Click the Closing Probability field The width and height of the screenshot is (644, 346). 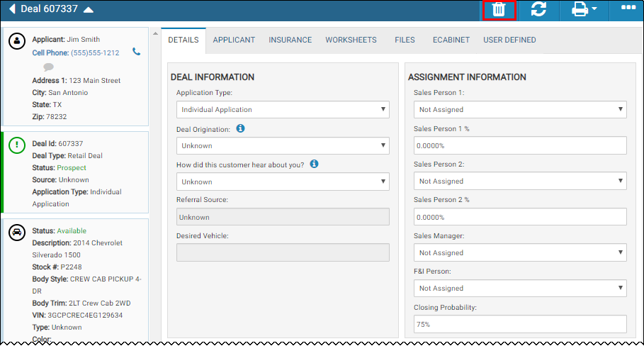point(520,324)
